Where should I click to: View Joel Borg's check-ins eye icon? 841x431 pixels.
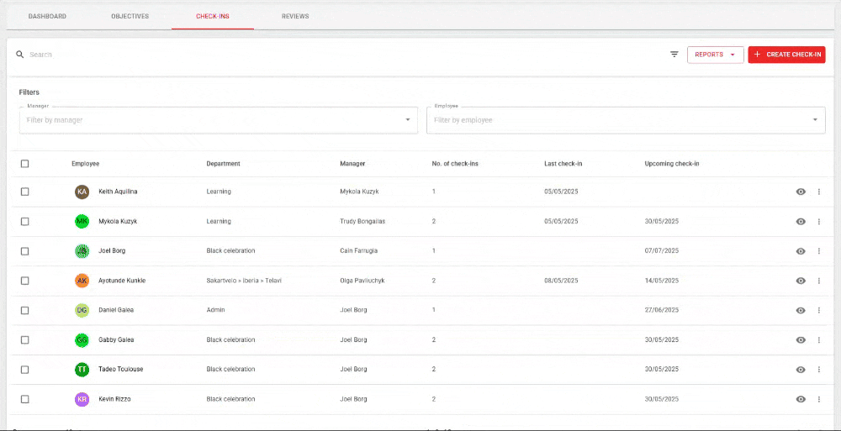click(x=801, y=251)
